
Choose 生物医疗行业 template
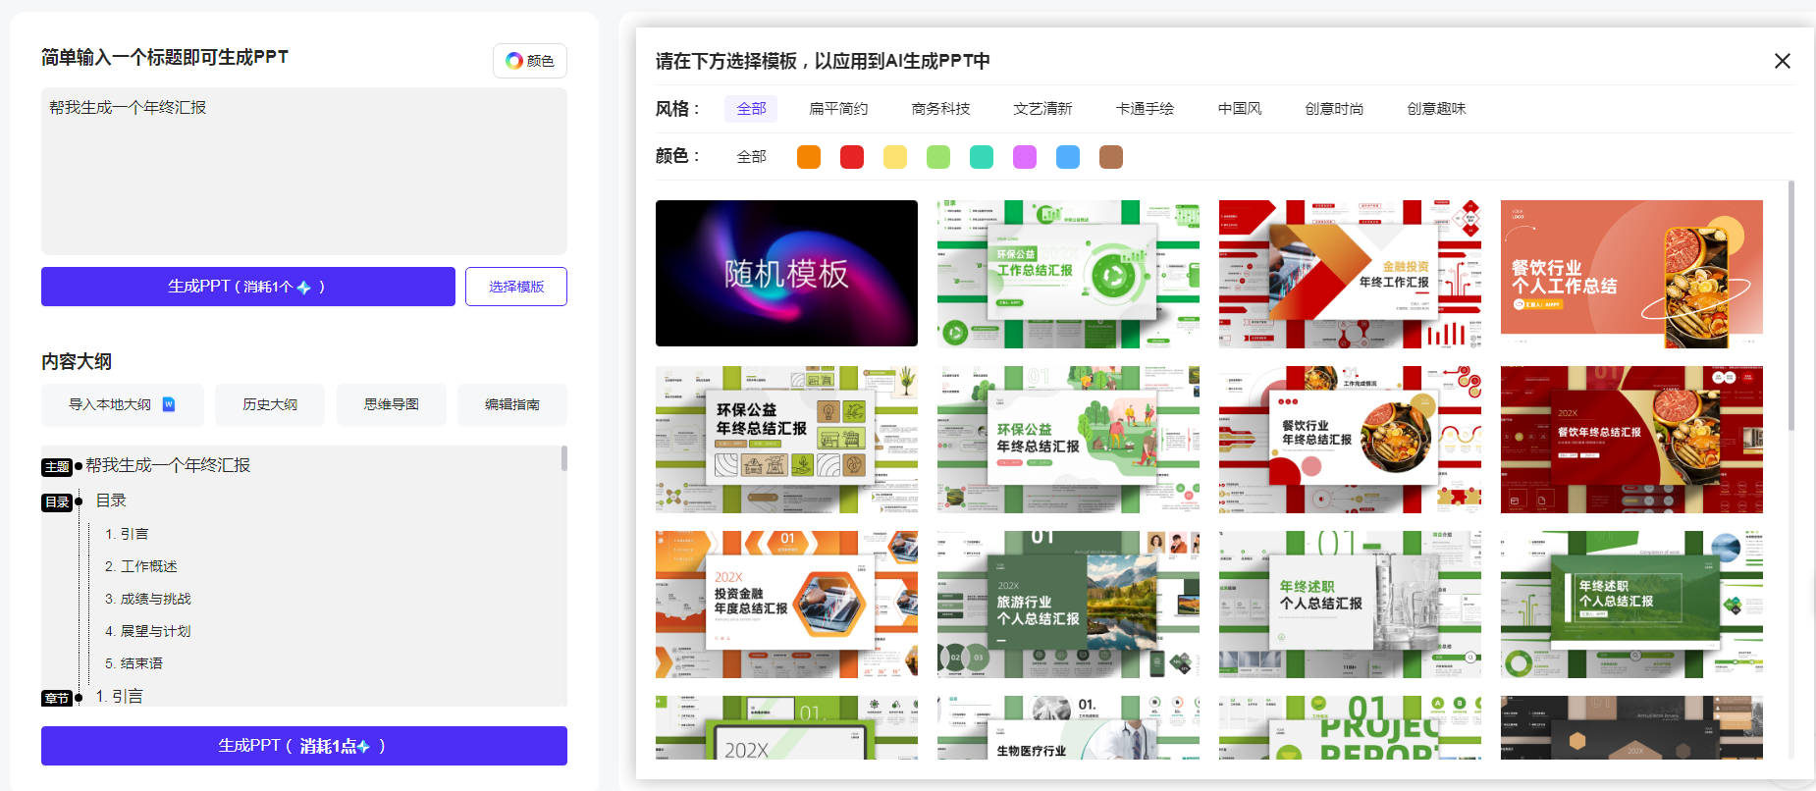tap(1068, 727)
